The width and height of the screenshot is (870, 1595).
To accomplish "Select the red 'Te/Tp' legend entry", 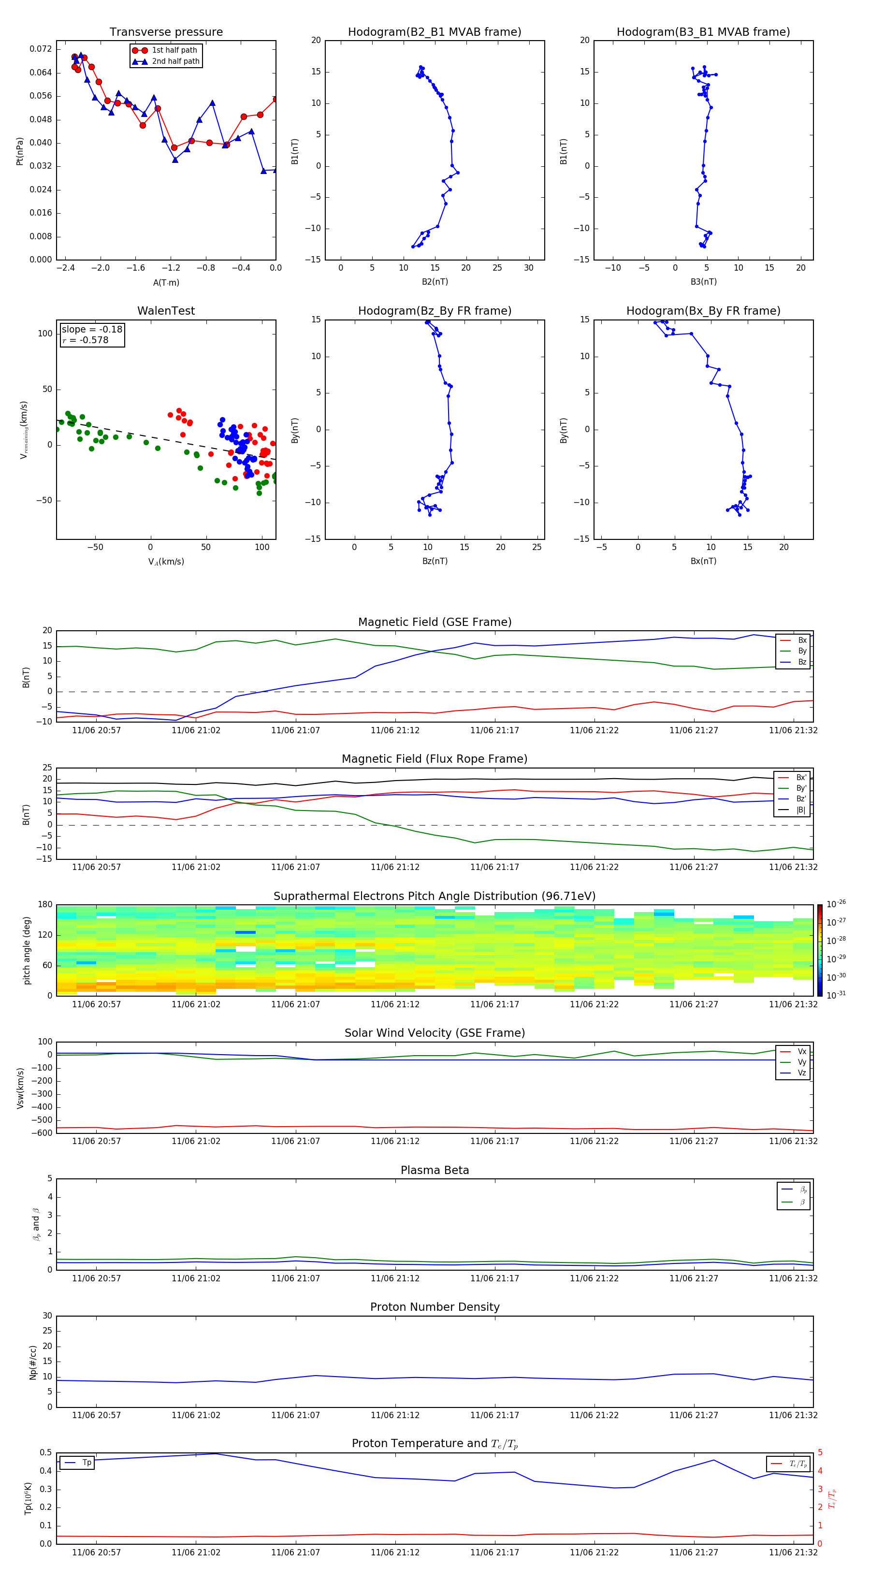I will pyautogui.click(x=789, y=1464).
